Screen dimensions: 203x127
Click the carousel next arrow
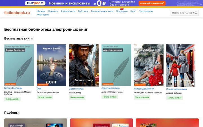[x=195, y=71]
